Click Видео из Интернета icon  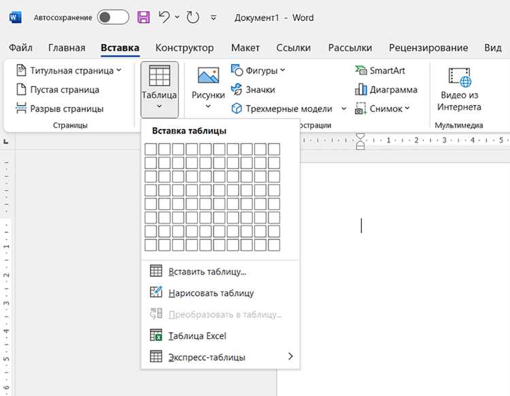coord(459,77)
